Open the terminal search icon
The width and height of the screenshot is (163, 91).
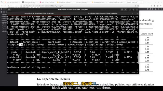click(x=122, y=10)
